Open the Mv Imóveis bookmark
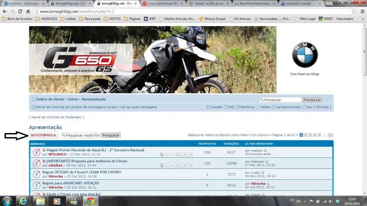367x206 pixels. [239, 19]
